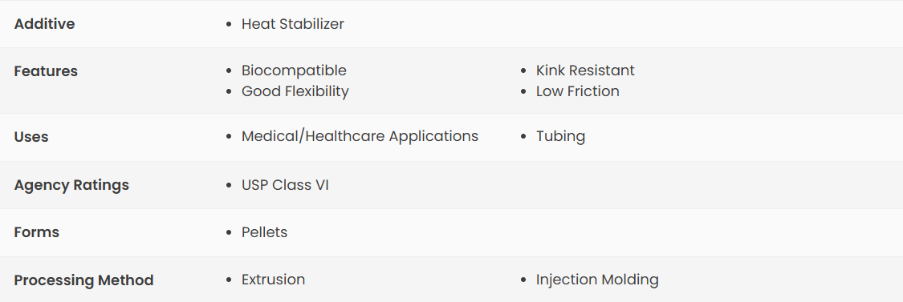Click the Features row label
903x302 pixels.
tap(46, 71)
